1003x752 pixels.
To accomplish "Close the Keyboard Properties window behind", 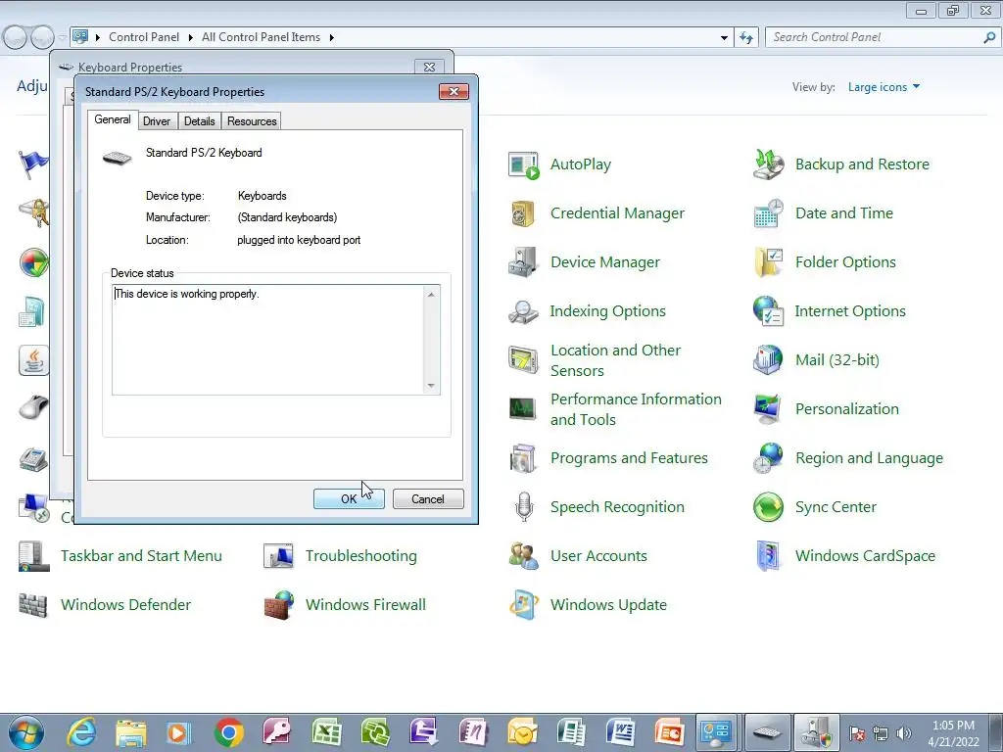I will (x=430, y=67).
